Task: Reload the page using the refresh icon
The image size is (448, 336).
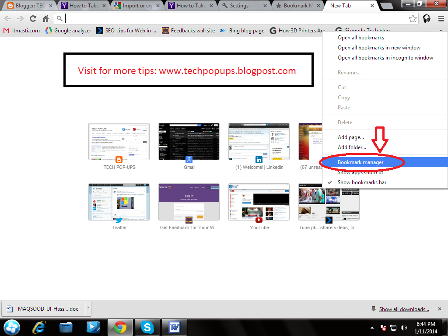Action: point(33,18)
